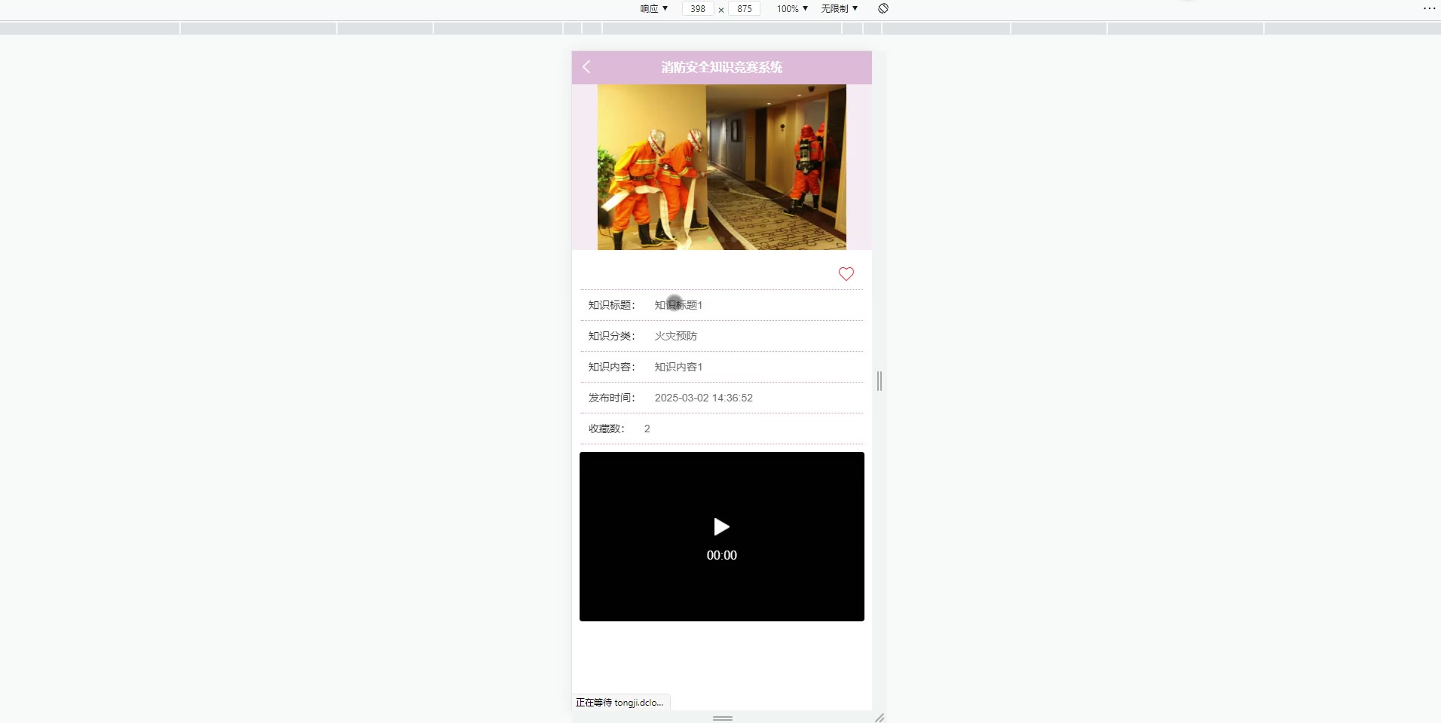Select the category value 火灾预防
The image size is (1441, 723).
(x=676, y=336)
